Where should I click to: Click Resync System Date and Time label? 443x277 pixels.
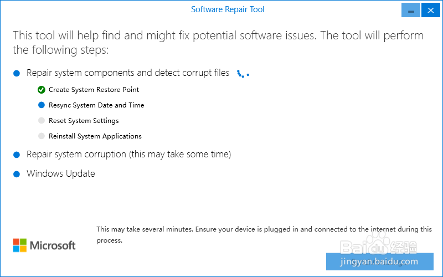coord(96,105)
